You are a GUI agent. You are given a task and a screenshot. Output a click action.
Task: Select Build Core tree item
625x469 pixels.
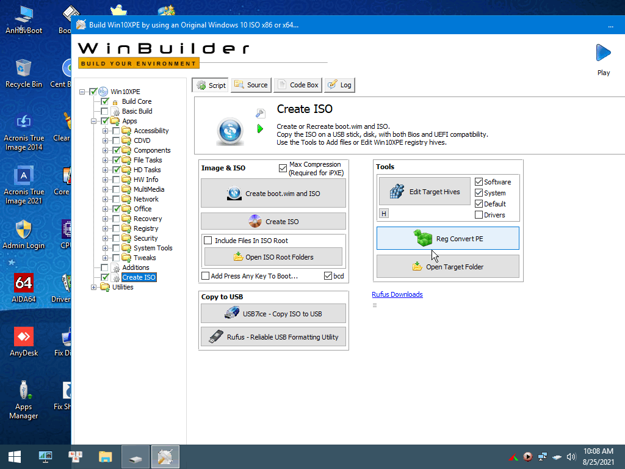click(x=137, y=101)
